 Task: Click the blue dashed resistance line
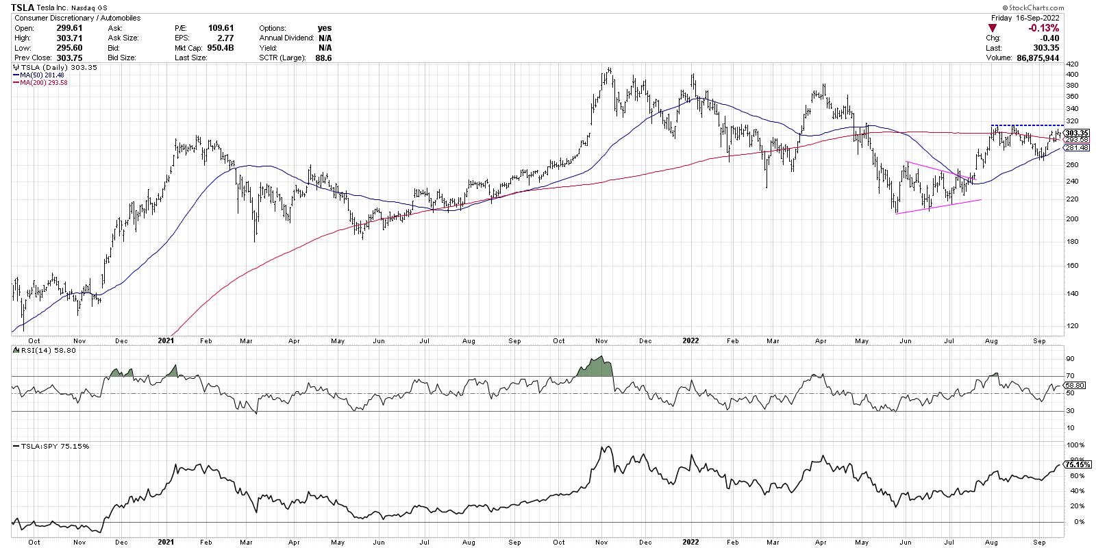[x=1027, y=125]
